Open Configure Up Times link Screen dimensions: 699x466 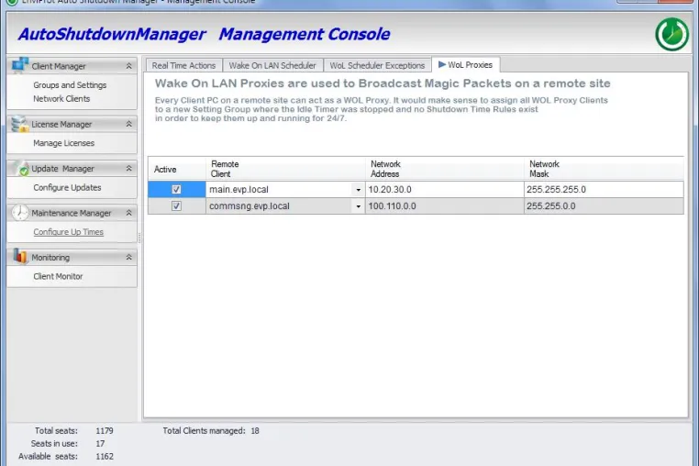point(68,232)
